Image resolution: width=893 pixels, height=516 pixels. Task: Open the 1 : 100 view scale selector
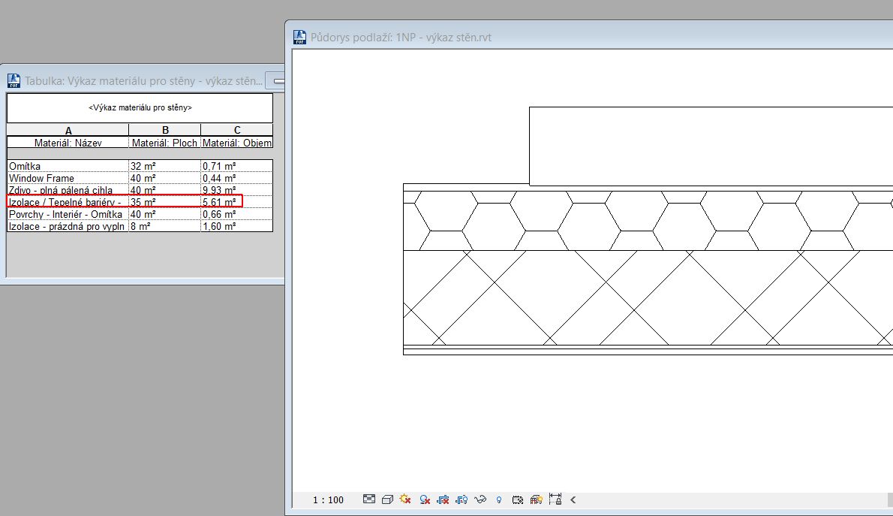tap(327, 499)
